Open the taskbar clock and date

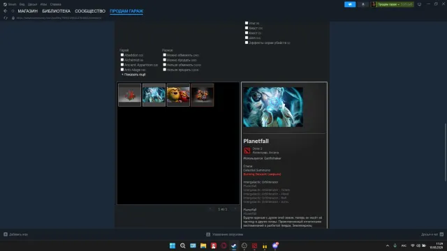(x=437, y=245)
